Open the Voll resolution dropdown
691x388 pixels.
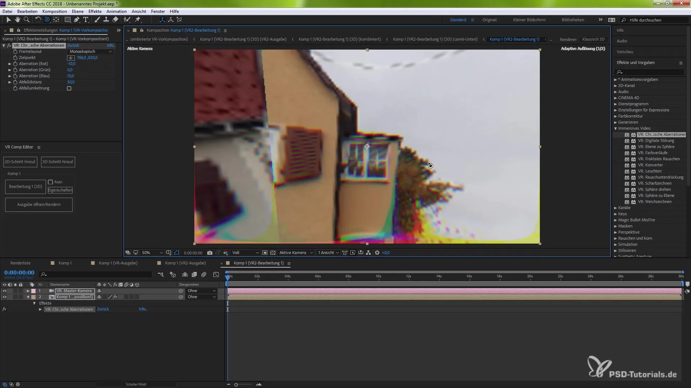[x=245, y=253]
